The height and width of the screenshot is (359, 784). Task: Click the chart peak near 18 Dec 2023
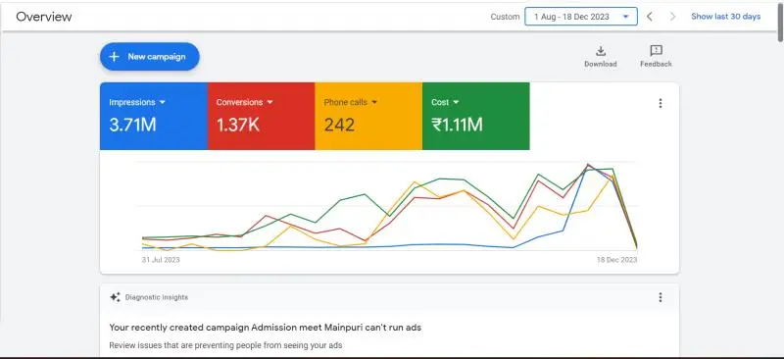[x=589, y=164]
